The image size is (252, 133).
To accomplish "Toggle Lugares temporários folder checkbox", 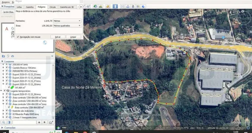I will click(4, 91).
